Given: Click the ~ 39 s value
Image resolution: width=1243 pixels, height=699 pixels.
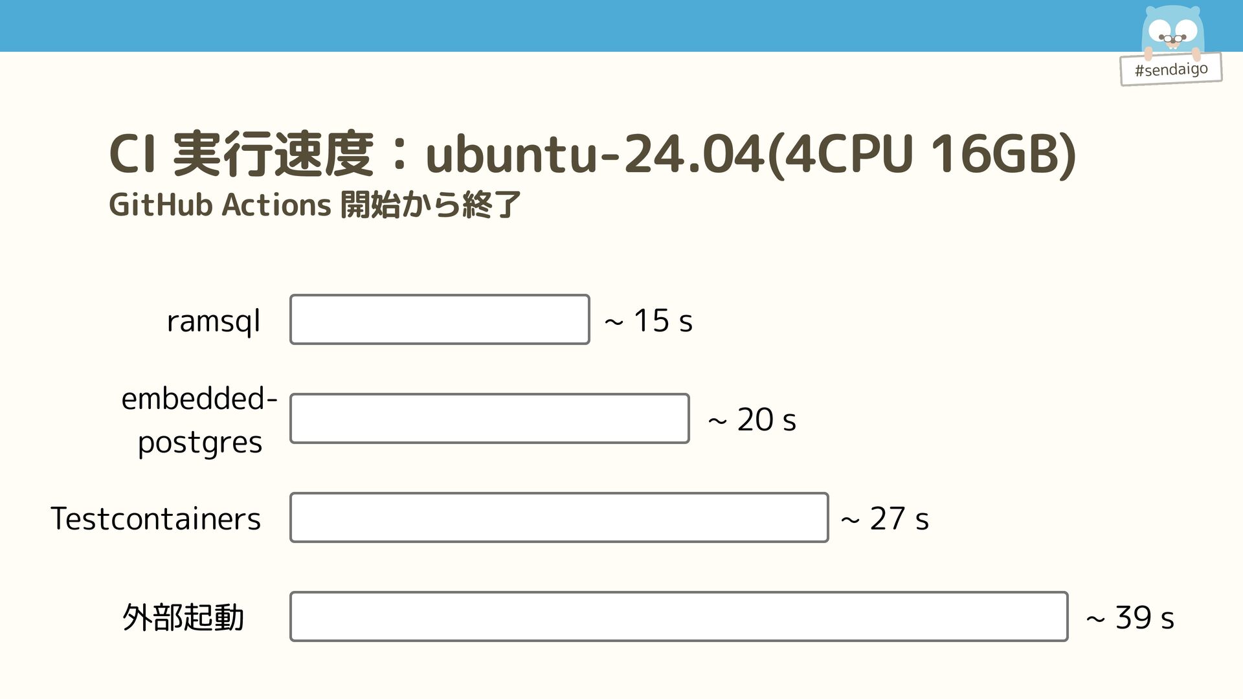Looking at the screenshot, I should click(1130, 618).
